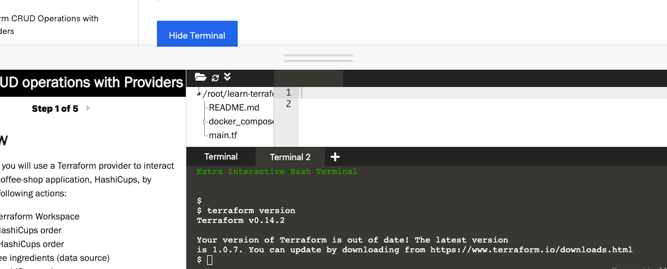Open README.md in the file tree
Image resolution: width=667 pixels, height=269 pixels.
click(x=234, y=108)
